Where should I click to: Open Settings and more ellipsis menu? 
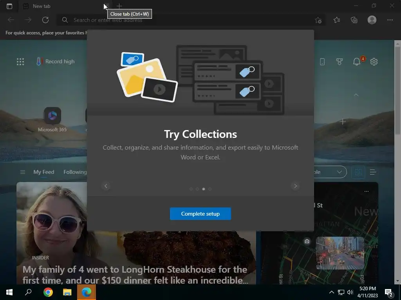(390, 20)
